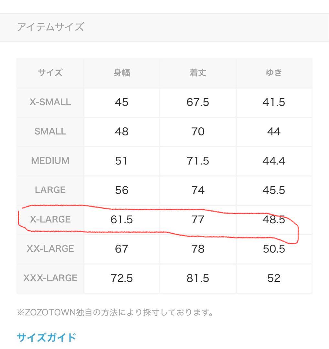This screenshot has height=349, width=329.
Task: Click the 67.5 length value cell
Action: (x=197, y=102)
